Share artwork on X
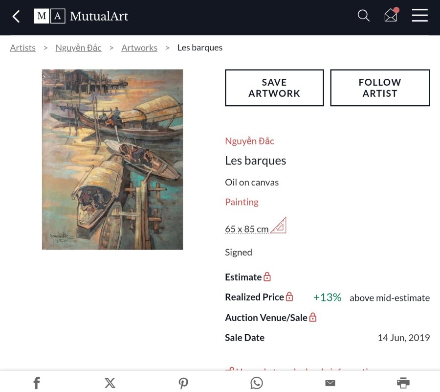This screenshot has height=392, width=440. click(110, 383)
